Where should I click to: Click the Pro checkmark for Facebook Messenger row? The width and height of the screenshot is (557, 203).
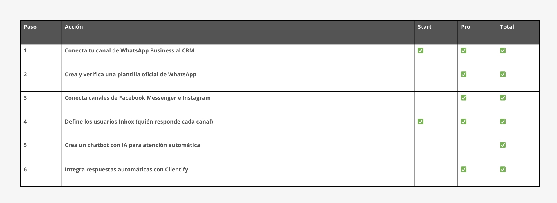coord(464,98)
